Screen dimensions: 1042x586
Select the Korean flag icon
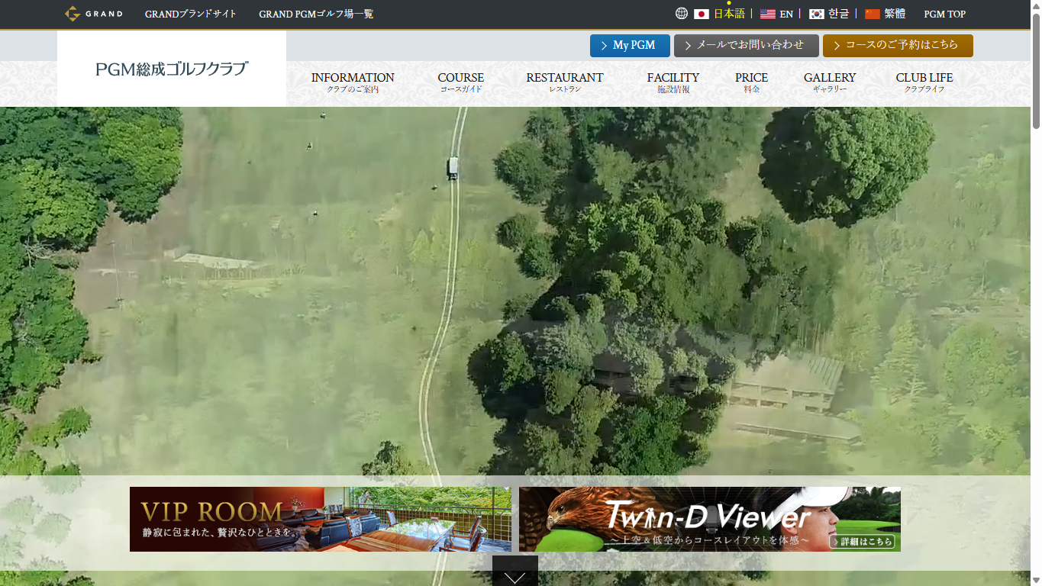pyautogui.click(x=817, y=14)
